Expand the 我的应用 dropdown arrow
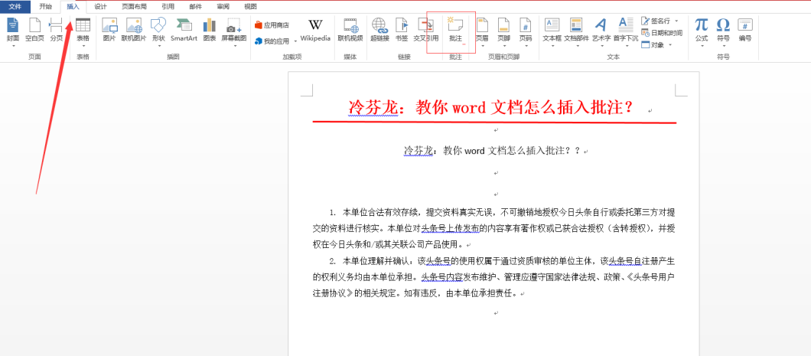This screenshot has height=356, width=811. (295, 41)
